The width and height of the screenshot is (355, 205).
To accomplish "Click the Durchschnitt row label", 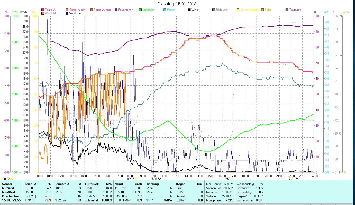I will click(11, 196).
